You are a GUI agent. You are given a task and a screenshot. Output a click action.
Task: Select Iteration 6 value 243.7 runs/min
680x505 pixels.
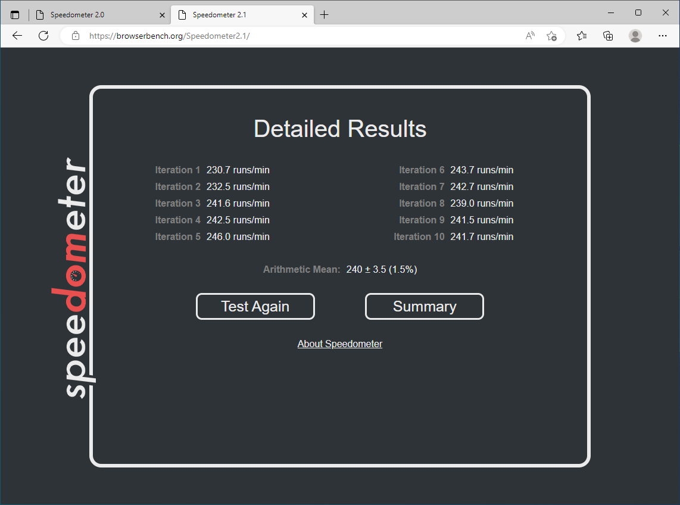pyautogui.click(x=482, y=170)
